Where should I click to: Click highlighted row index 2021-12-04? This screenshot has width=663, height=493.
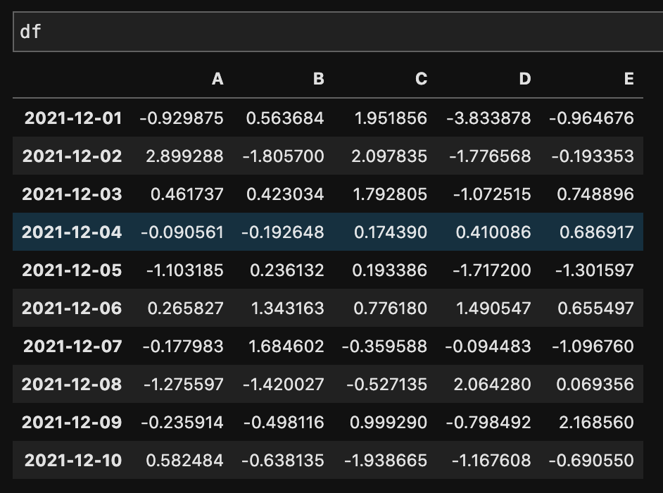pyautogui.click(x=72, y=232)
